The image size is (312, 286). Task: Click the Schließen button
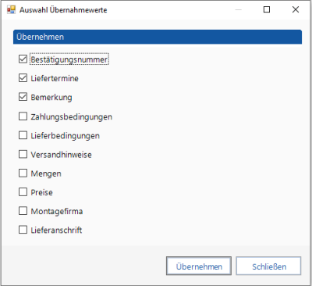click(268, 266)
